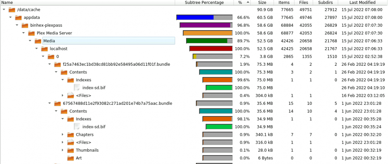
Task: Click the 67567488 bundle folder icon
Action: [57, 103]
